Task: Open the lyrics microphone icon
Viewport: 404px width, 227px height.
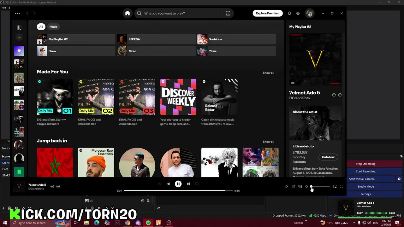Action: (x=287, y=186)
